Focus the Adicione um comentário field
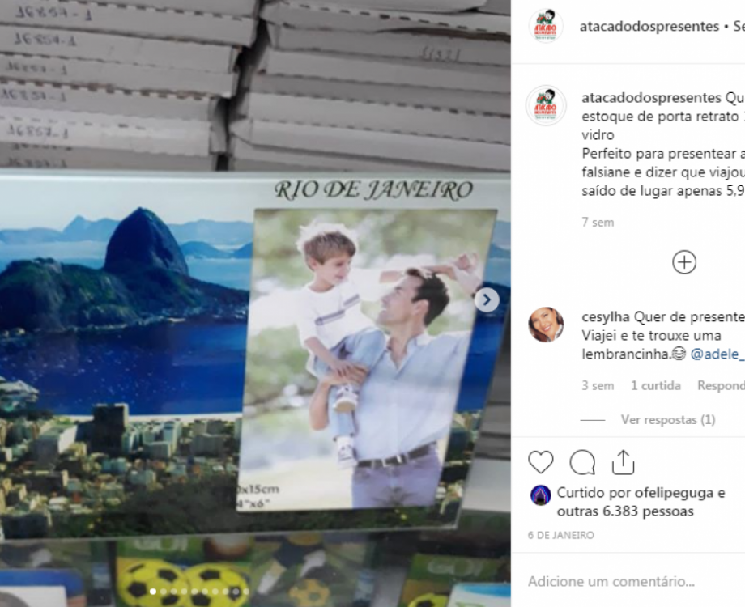The width and height of the screenshot is (745, 607). click(x=632, y=581)
